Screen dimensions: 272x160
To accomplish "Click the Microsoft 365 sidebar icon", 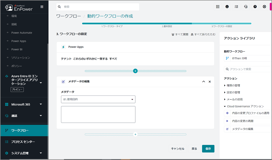I will point(6,104).
